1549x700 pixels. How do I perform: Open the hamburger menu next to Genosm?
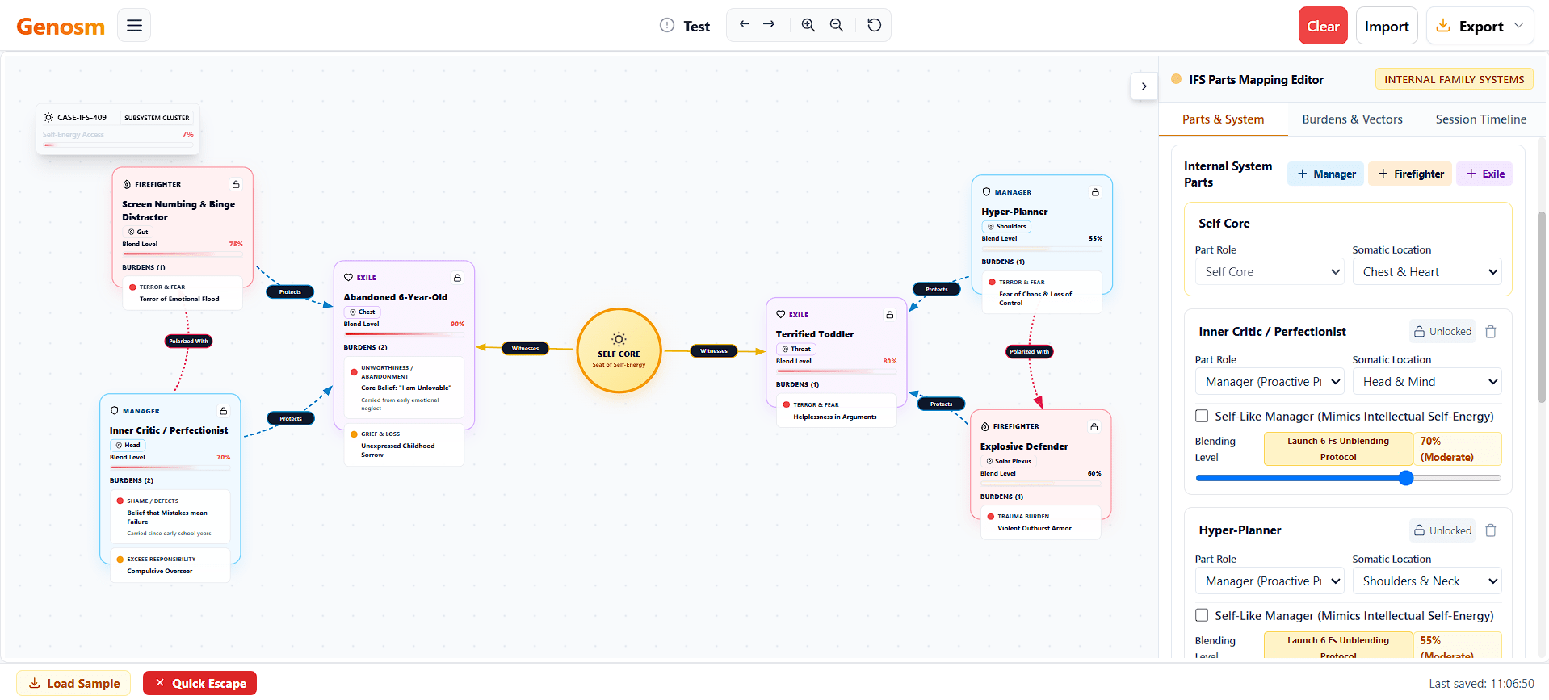pos(134,25)
